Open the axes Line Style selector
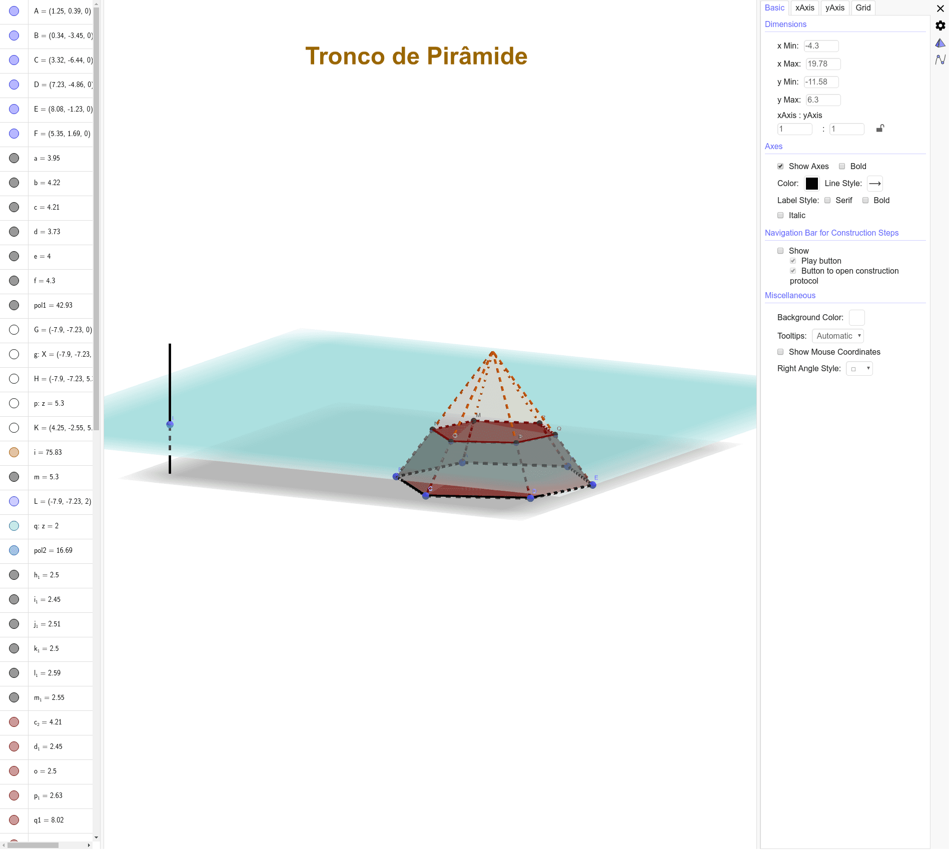Image resolution: width=950 pixels, height=850 pixels. click(x=874, y=184)
